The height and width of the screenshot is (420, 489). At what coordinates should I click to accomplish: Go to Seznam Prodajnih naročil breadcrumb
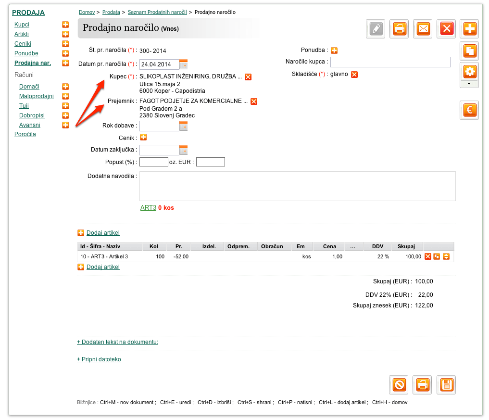[x=157, y=12]
